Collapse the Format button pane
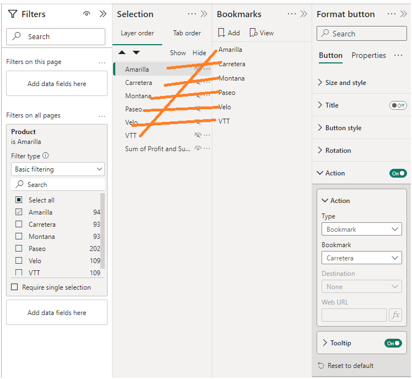Screen dimensions: 412x379 coord(404,14)
